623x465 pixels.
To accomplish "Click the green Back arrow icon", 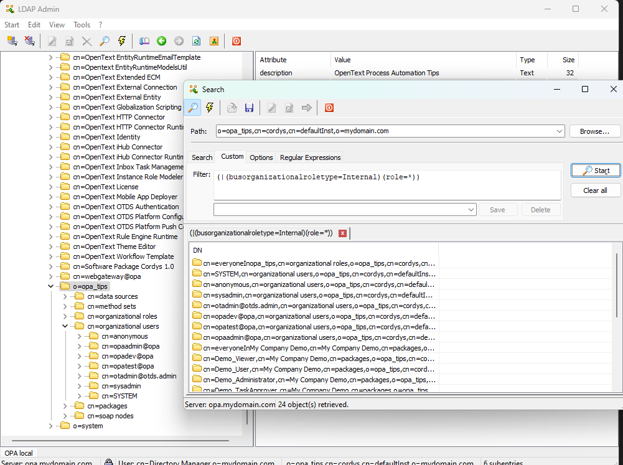I will coord(162,41).
